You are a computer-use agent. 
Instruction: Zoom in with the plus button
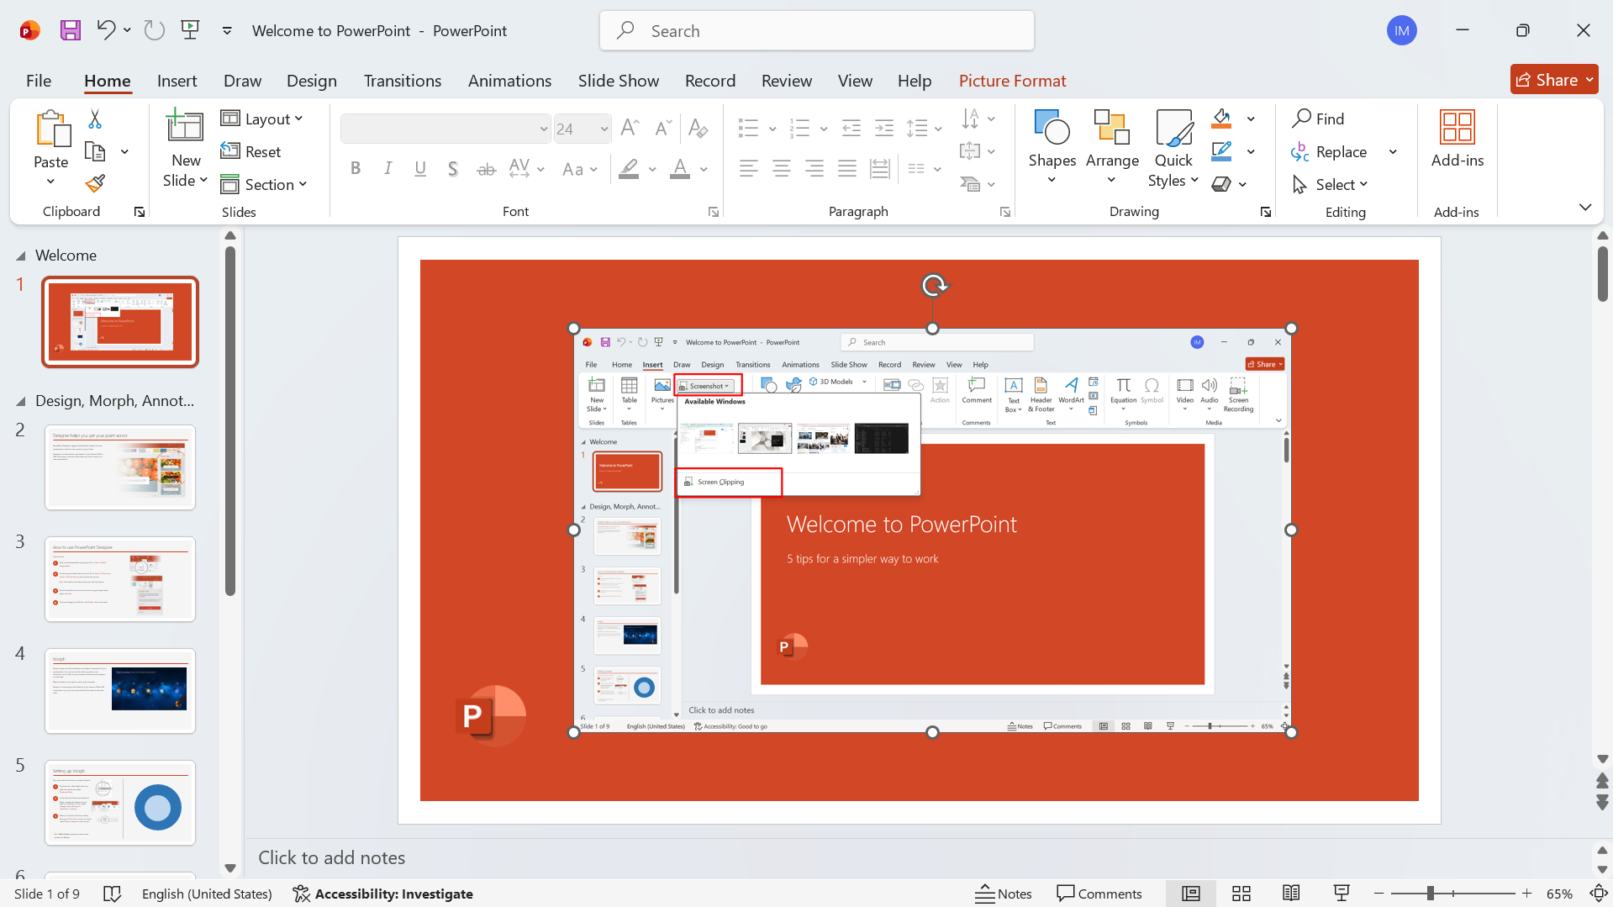pyautogui.click(x=1526, y=894)
